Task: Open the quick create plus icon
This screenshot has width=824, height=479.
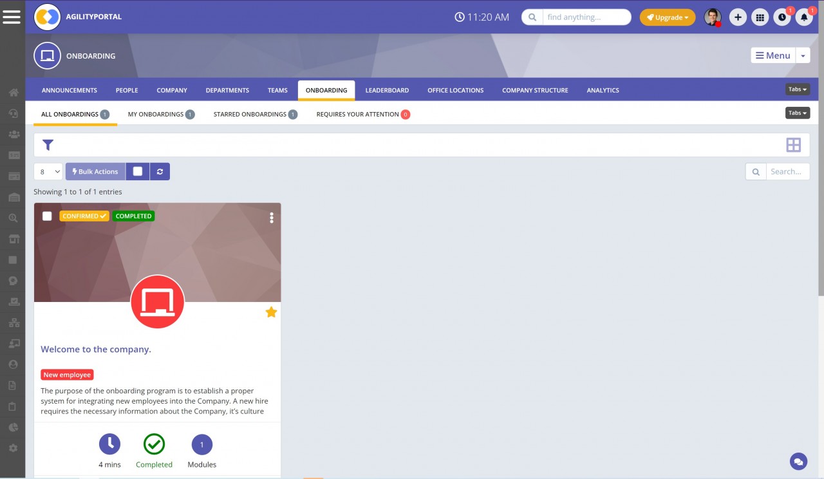Action: (x=738, y=17)
